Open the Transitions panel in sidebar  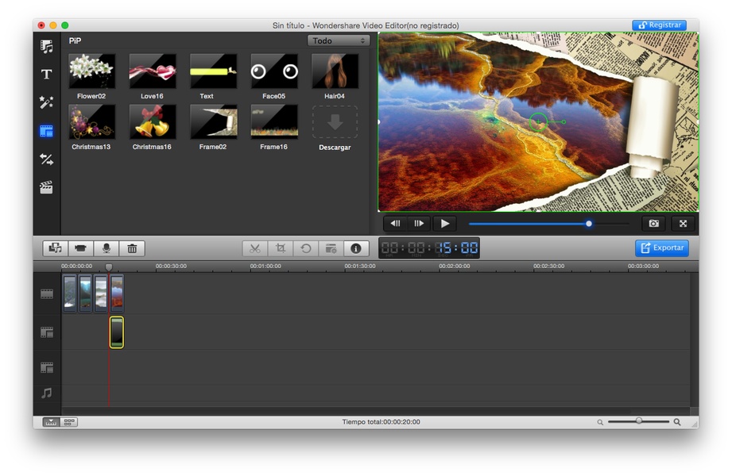(47, 159)
